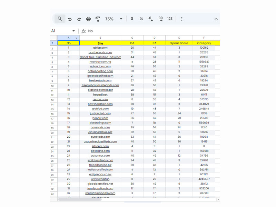
Task: Click the horizontal scrollbar at bottom
Action: click(x=135, y=199)
